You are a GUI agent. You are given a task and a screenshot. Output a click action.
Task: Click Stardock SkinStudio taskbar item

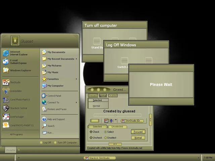pyautogui.click(x=100, y=158)
